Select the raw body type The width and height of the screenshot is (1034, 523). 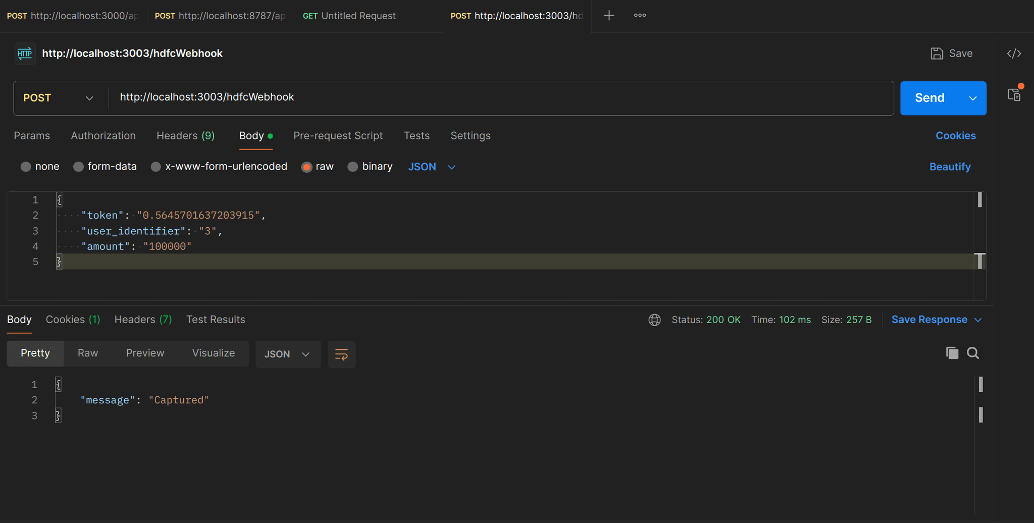click(318, 167)
